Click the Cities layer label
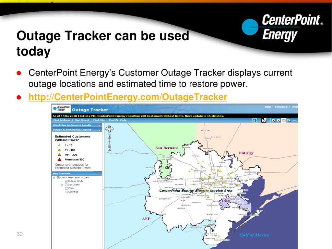 (71, 188)
